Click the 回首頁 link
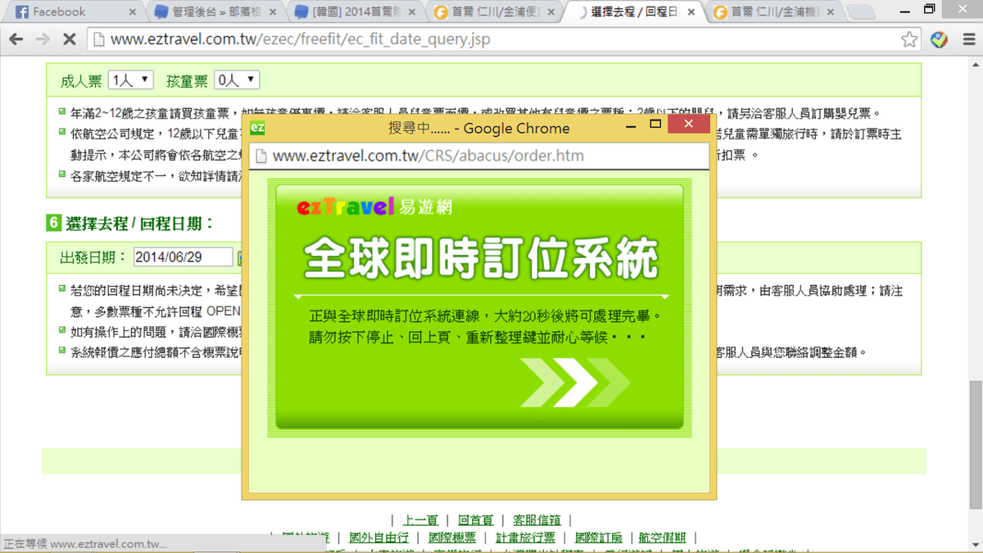The width and height of the screenshot is (983, 553). point(475,520)
